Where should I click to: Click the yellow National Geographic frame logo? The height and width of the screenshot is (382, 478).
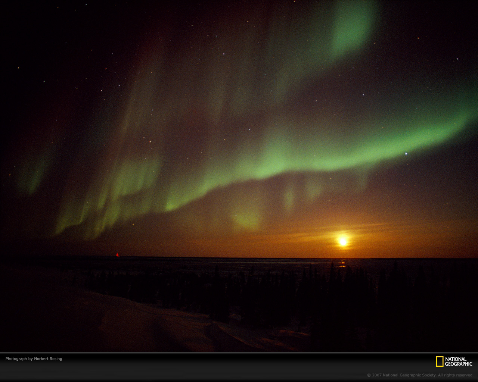click(440, 361)
